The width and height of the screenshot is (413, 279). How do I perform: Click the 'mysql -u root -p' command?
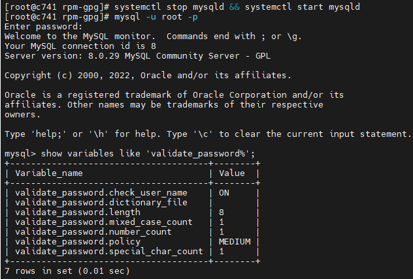pos(156,17)
